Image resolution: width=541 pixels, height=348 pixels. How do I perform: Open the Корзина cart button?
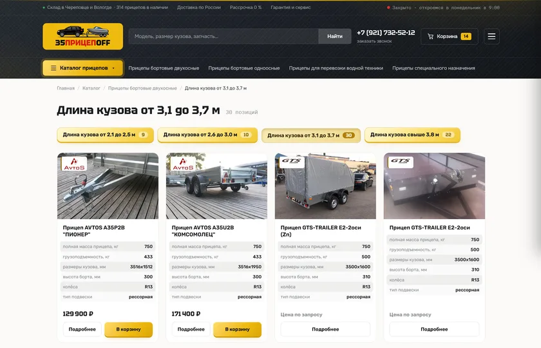pos(450,36)
